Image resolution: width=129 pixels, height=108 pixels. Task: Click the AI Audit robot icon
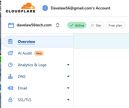(x=11, y=53)
